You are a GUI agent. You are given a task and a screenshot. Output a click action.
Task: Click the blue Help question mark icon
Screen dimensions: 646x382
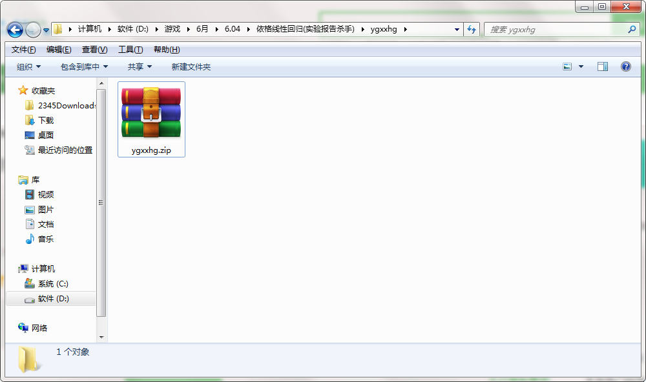(x=626, y=66)
